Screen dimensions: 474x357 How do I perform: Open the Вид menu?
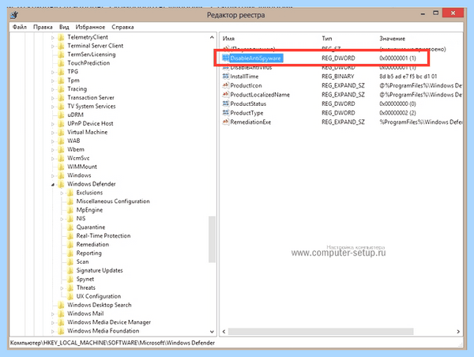pyautogui.click(x=64, y=27)
